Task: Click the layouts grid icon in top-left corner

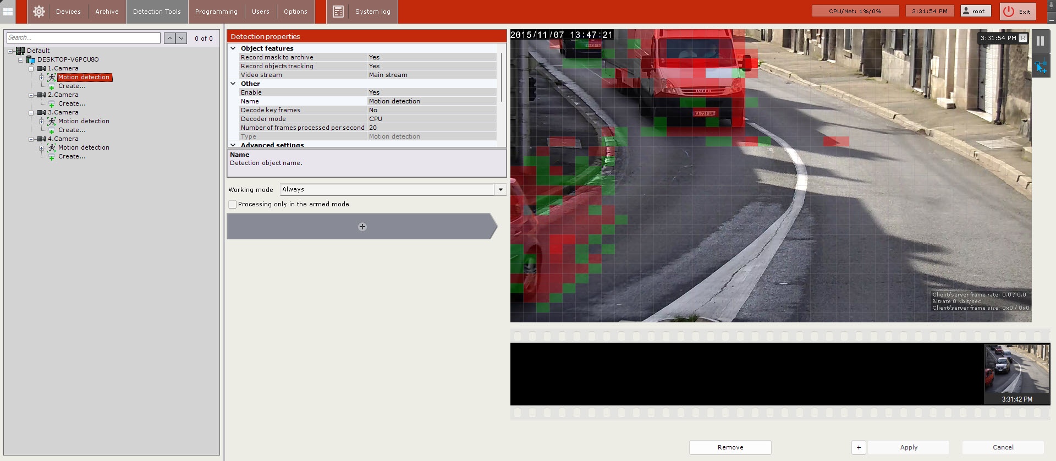Action: 8,12
